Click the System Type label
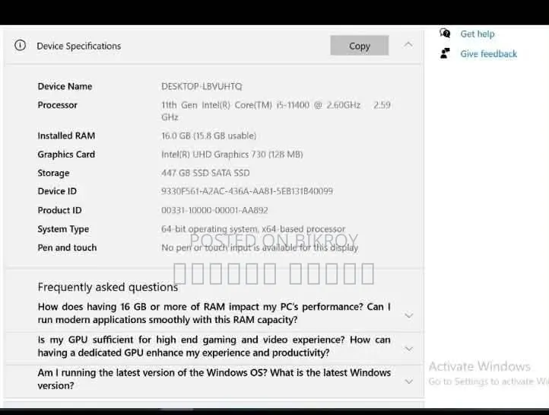The width and height of the screenshot is (549, 415). pos(63,229)
